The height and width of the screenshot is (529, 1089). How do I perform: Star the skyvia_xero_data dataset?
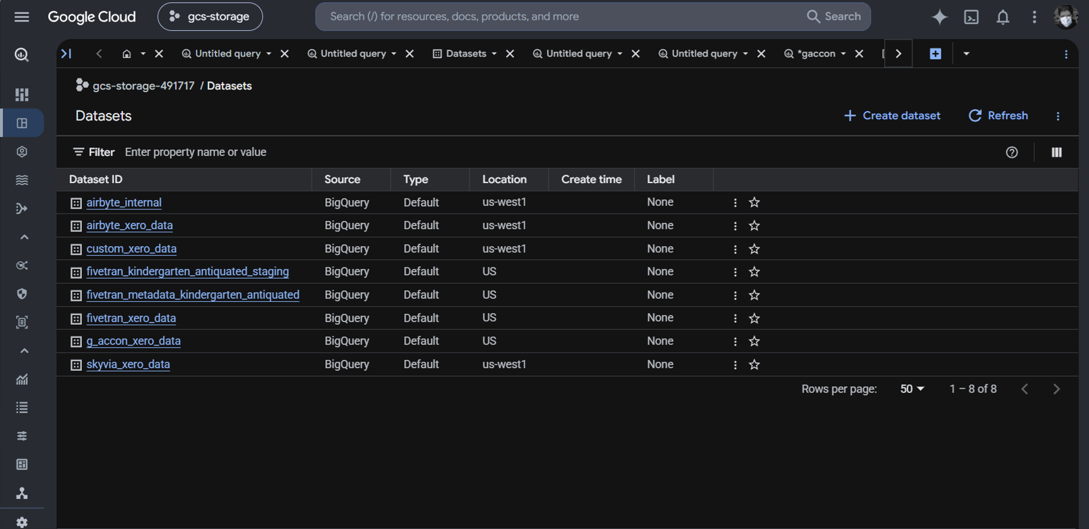point(754,365)
